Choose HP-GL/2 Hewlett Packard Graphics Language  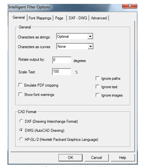coord(21,139)
